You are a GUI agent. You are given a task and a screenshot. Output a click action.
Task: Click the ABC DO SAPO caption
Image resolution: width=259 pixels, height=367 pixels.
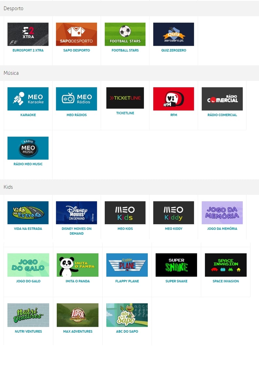click(x=127, y=331)
